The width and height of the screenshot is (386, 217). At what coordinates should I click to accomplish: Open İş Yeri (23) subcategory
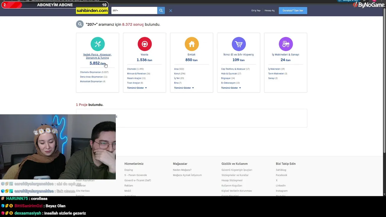(179, 78)
